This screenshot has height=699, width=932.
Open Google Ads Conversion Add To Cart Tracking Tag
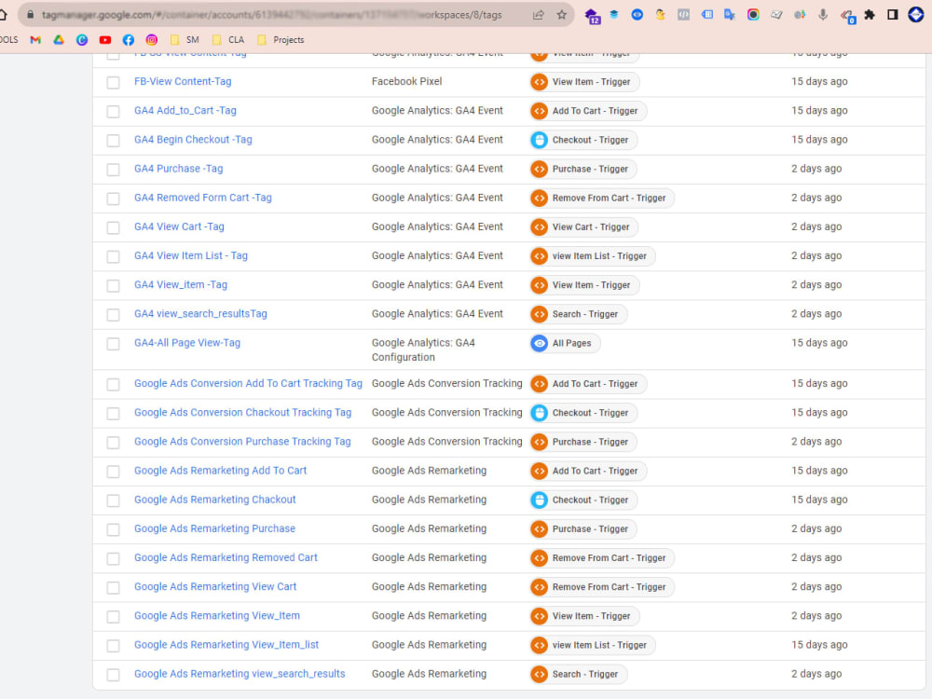(248, 383)
